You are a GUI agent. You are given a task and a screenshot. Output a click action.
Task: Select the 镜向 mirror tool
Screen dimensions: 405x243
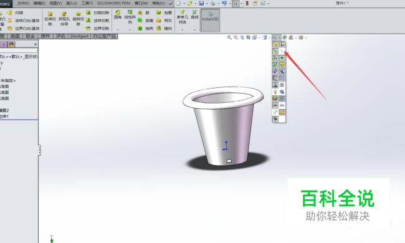(164, 28)
